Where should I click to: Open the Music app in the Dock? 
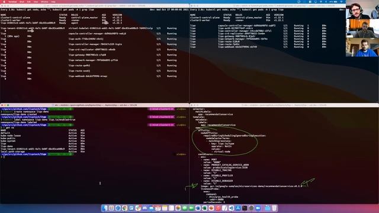pos(218,208)
